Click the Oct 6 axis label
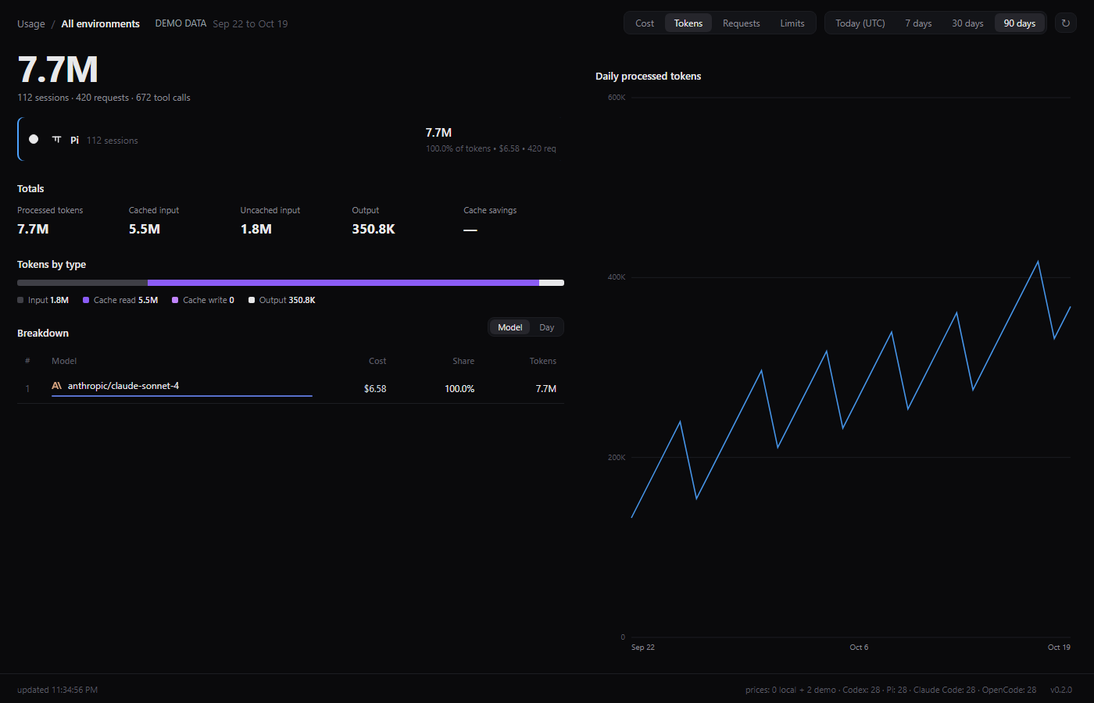Viewport: 1094px width, 703px height. (859, 647)
